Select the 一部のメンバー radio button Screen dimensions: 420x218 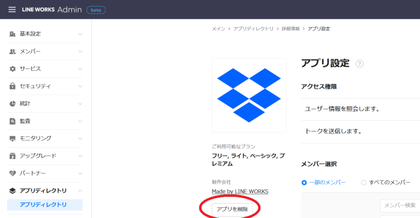click(x=304, y=183)
